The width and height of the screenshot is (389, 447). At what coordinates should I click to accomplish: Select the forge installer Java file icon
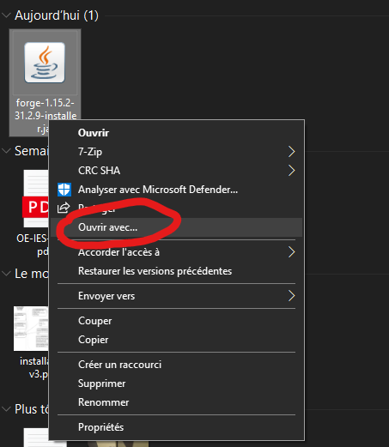tap(45, 63)
